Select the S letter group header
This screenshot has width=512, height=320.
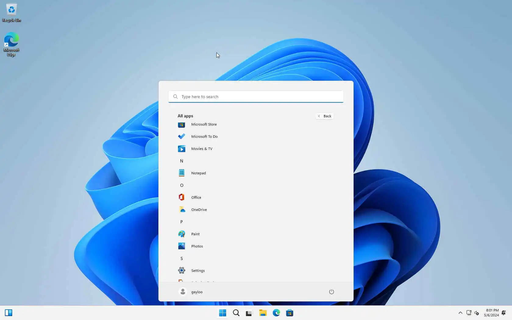182,258
